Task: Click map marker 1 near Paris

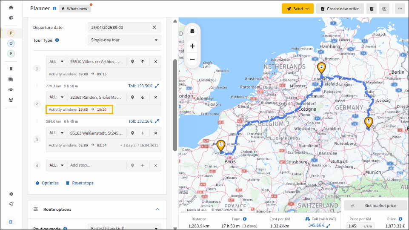Action: tap(221, 146)
